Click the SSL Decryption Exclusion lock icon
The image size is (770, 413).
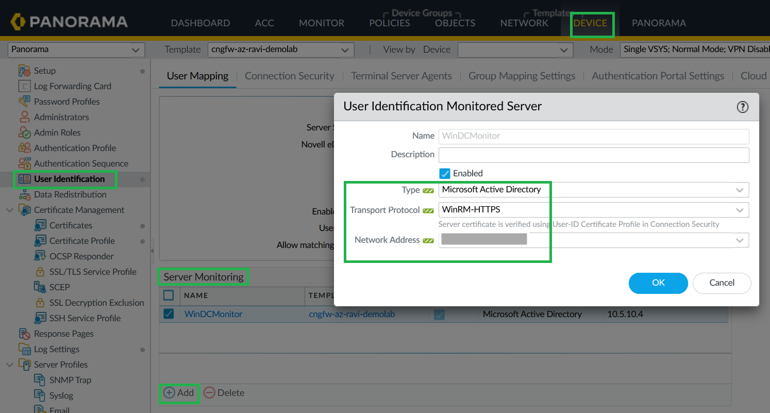pos(40,303)
